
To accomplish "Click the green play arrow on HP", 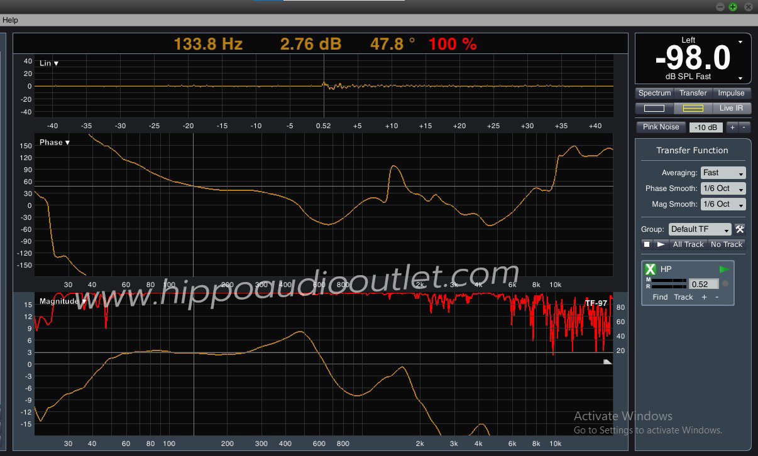I will [x=725, y=269].
